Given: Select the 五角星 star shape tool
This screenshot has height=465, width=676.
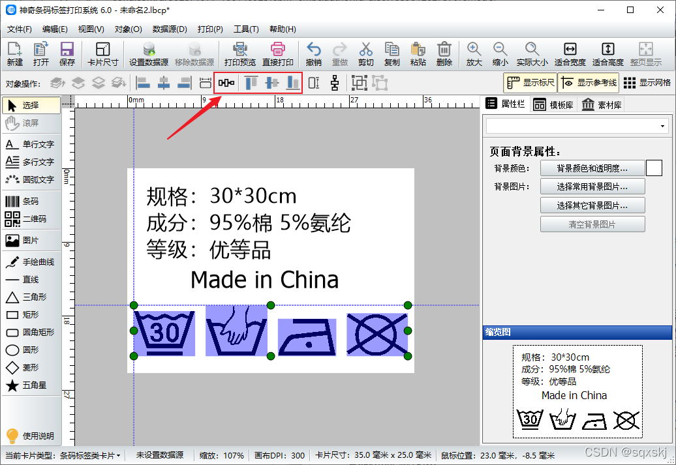Looking at the screenshot, I should [x=30, y=385].
